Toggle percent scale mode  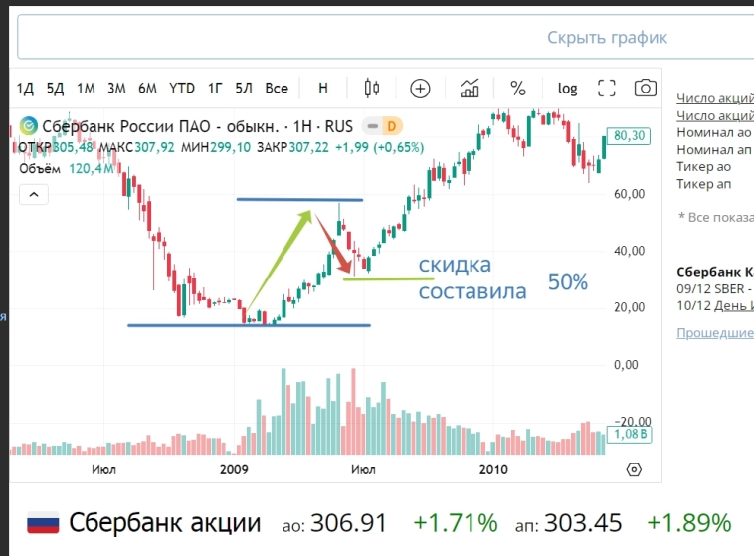tap(518, 88)
